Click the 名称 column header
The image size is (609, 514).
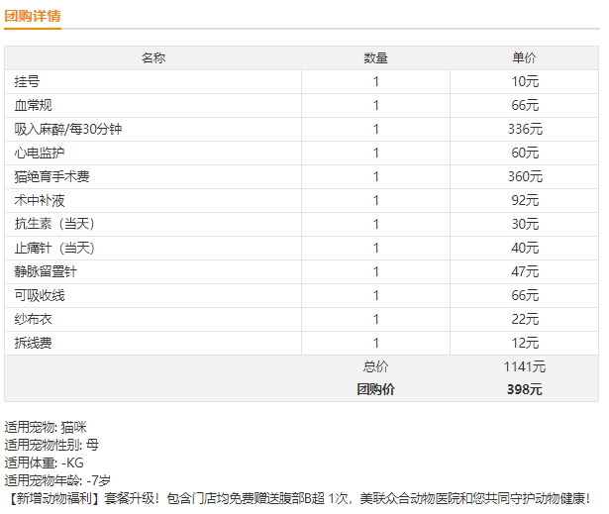point(153,57)
